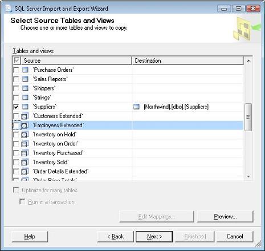The image size is (265, 251).
Task: Click the table icon beside 'Suppliers' source row
Action: click(x=25, y=107)
